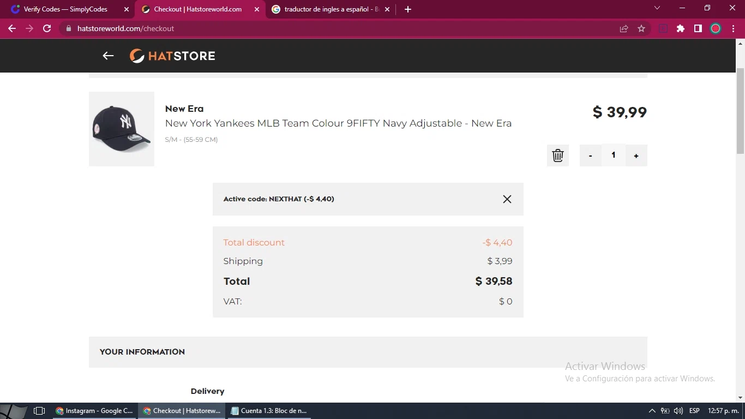Close the Verify Codes tab
This screenshot has height=419, width=745.
(x=127, y=9)
